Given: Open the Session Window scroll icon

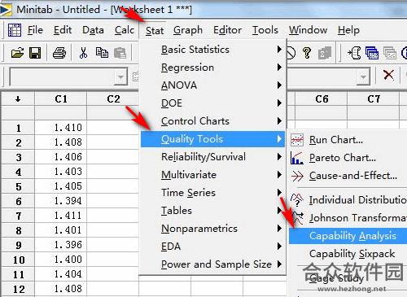Looking at the screenshot, I should coord(354,53).
